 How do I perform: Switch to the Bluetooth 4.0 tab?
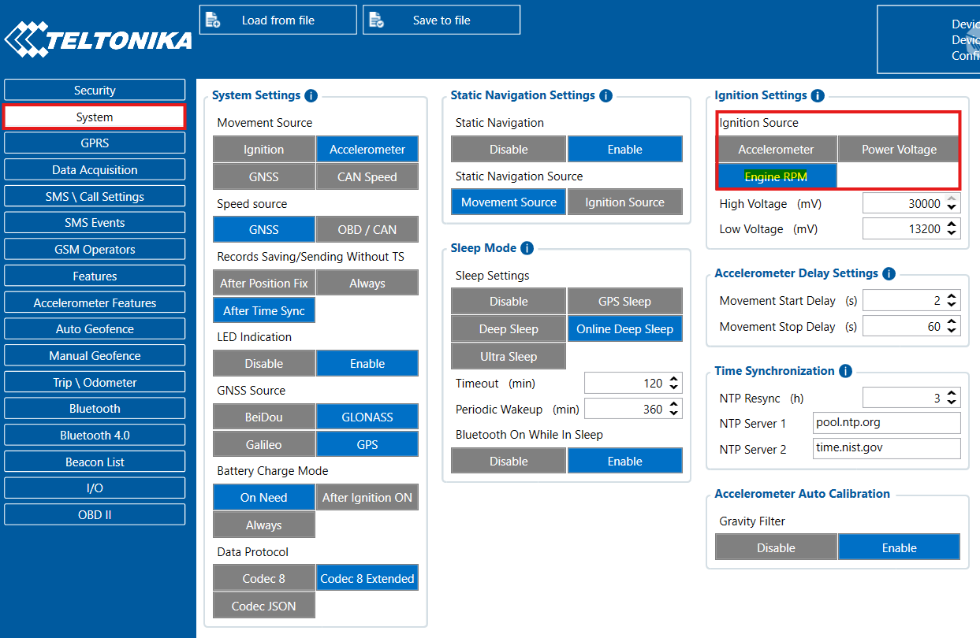coord(95,436)
